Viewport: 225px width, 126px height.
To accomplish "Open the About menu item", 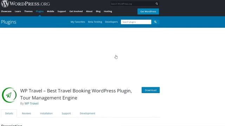I will click(89, 11).
